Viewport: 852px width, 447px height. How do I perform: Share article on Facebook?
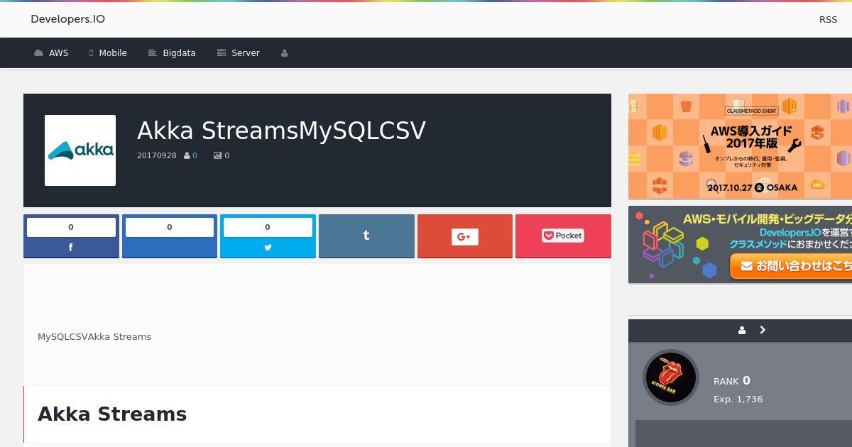coord(71,236)
